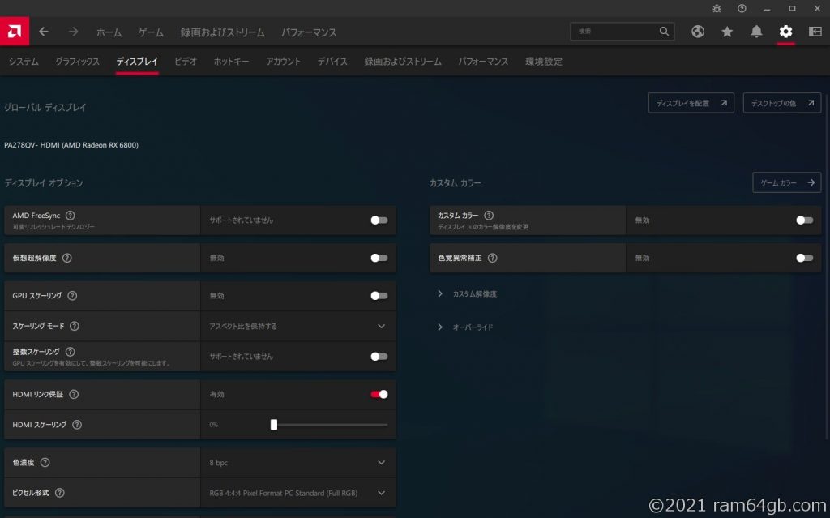Click the AMD logo icon
The image size is (830, 518).
click(x=15, y=32)
